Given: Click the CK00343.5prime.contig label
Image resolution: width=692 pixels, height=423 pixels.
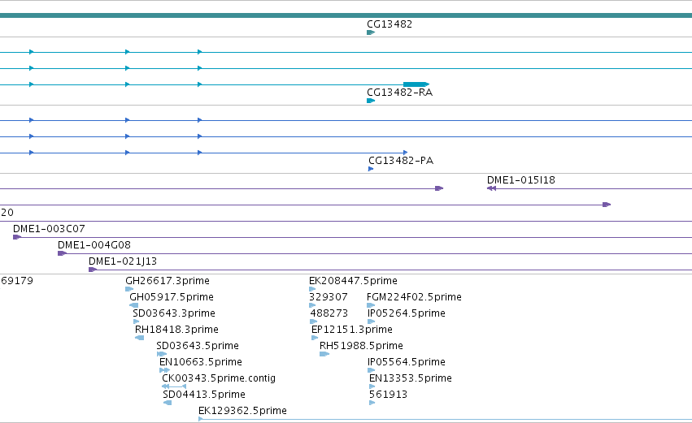Looking at the screenshot, I should pos(219,378).
